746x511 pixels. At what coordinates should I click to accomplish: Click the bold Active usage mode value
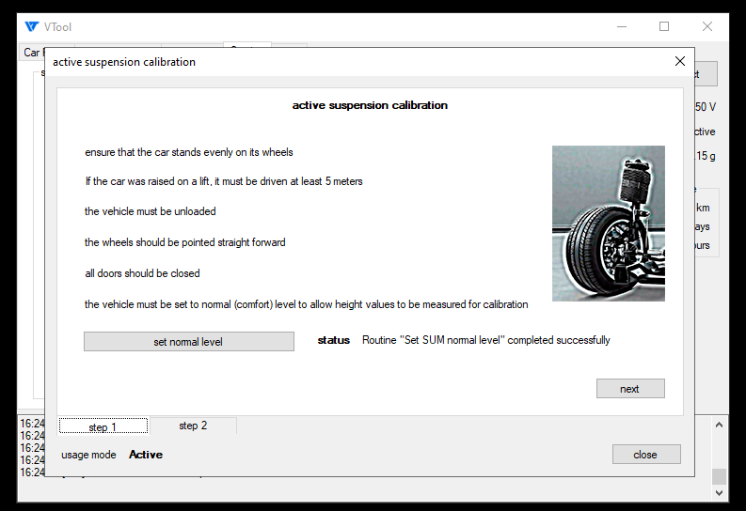(146, 455)
